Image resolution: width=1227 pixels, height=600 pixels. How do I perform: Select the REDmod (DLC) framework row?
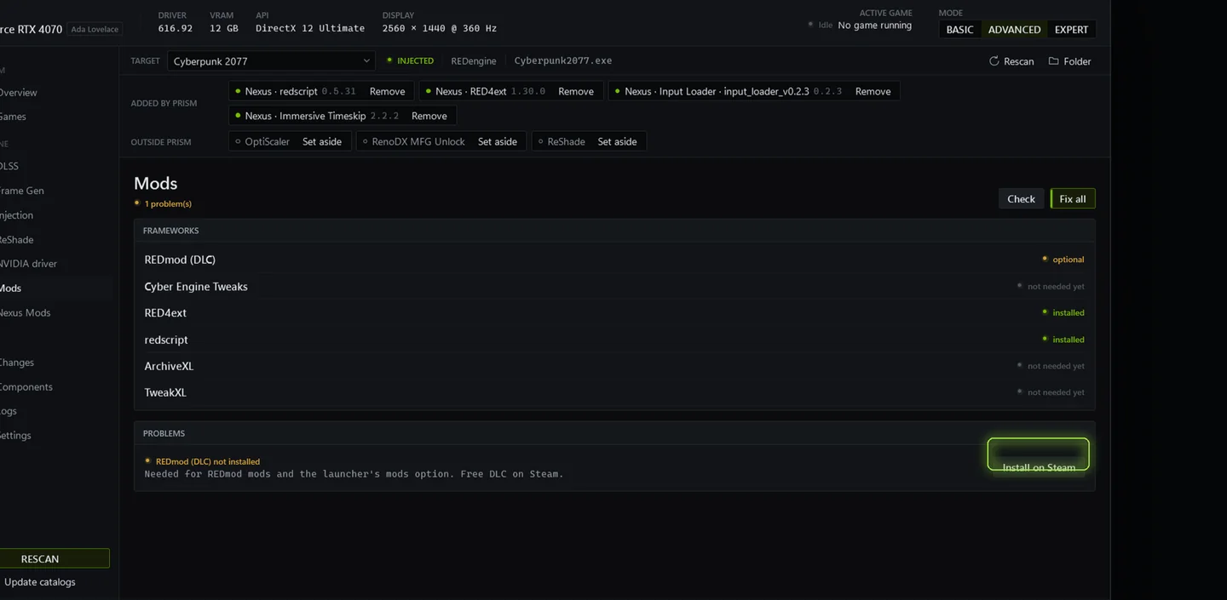pyautogui.click(x=614, y=260)
